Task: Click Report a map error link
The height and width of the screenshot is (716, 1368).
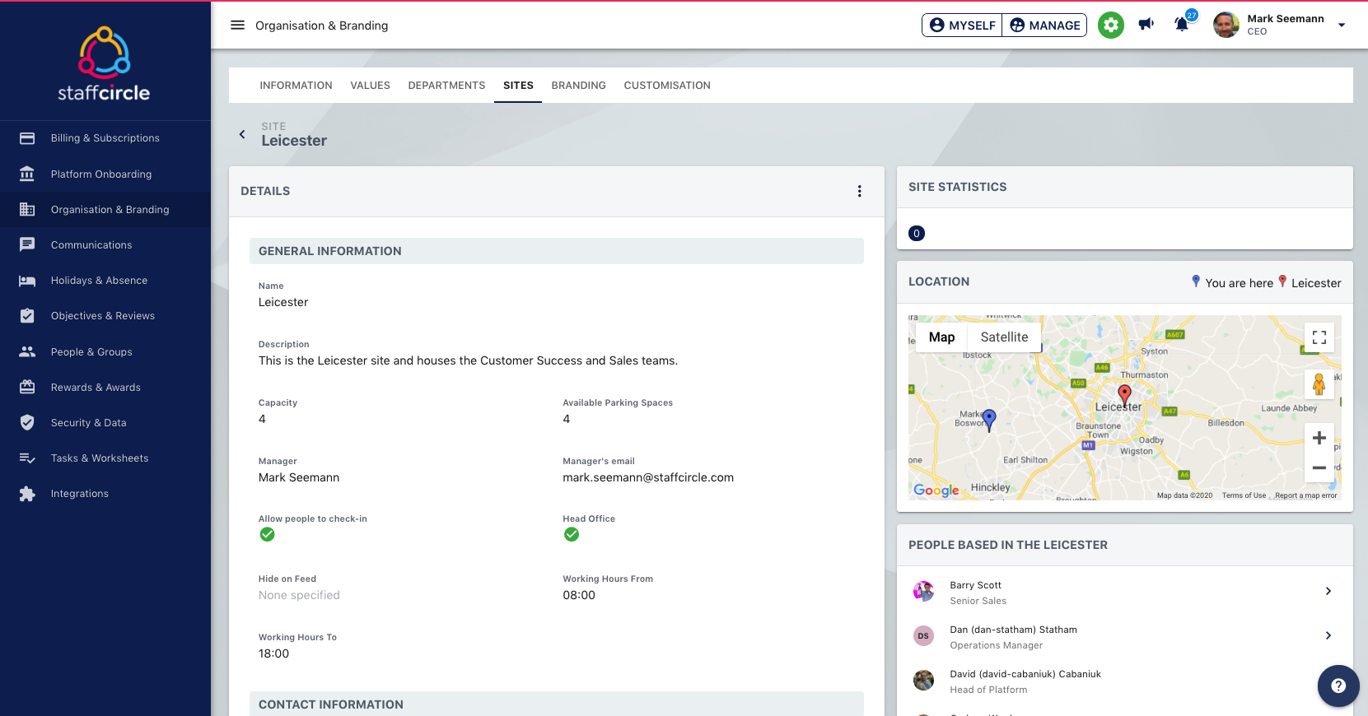Action: (1305, 495)
